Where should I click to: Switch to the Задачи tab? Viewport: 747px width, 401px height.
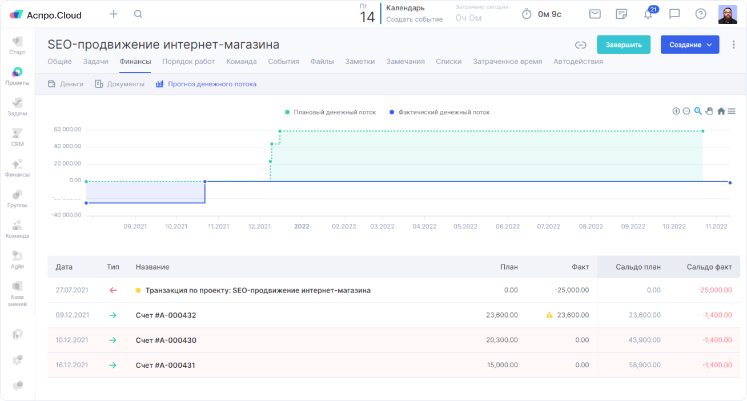point(95,62)
